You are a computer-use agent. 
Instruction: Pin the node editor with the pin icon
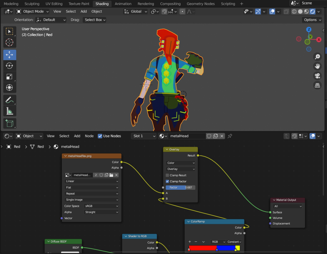(x=230, y=136)
